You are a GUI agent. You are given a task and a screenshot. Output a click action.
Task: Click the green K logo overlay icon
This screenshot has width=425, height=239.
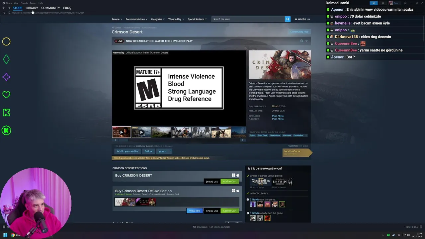point(6,113)
